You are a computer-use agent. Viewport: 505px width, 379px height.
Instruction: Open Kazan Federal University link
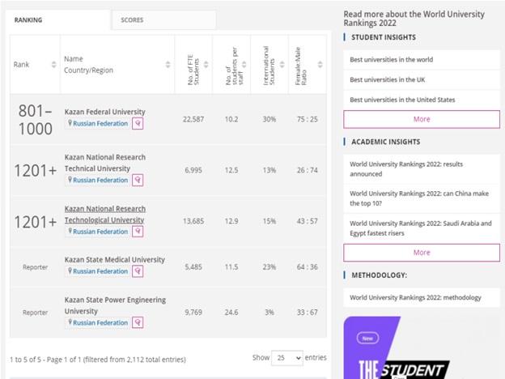pyautogui.click(x=105, y=112)
